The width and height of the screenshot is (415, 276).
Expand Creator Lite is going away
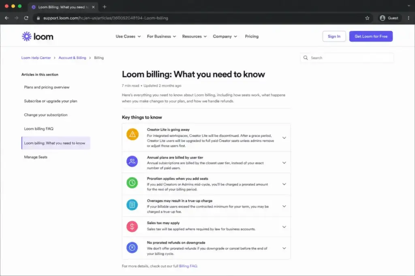(x=284, y=138)
